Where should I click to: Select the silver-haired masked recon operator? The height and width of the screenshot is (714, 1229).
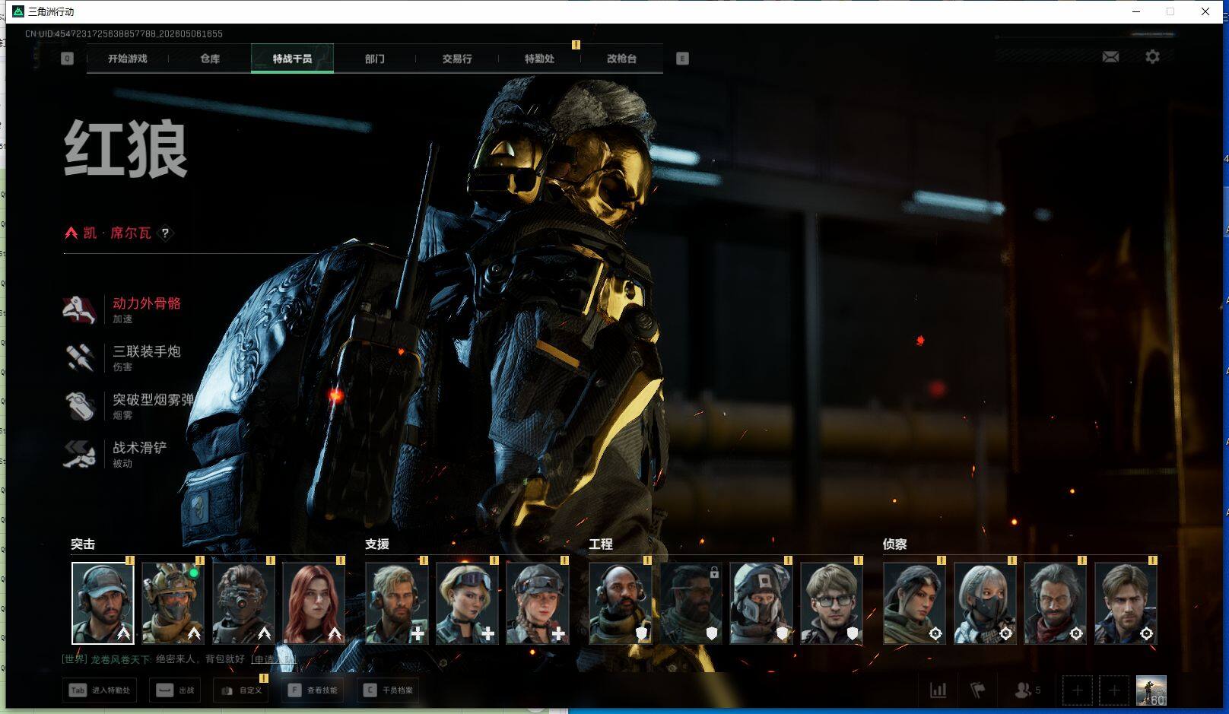point(985,603)
